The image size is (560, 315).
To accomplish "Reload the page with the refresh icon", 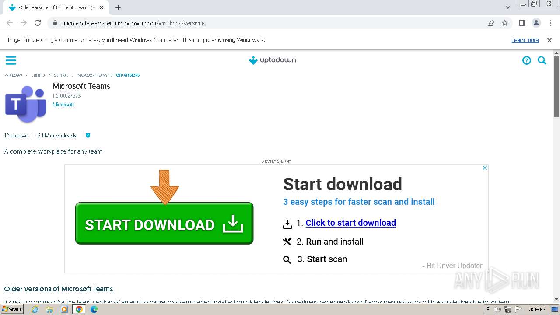I will click(x=38, y=23).
